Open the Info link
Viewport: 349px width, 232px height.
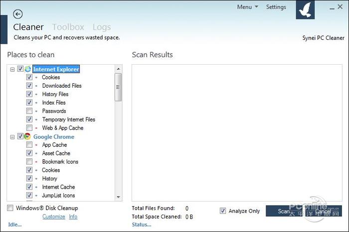(x=73, y=217)
